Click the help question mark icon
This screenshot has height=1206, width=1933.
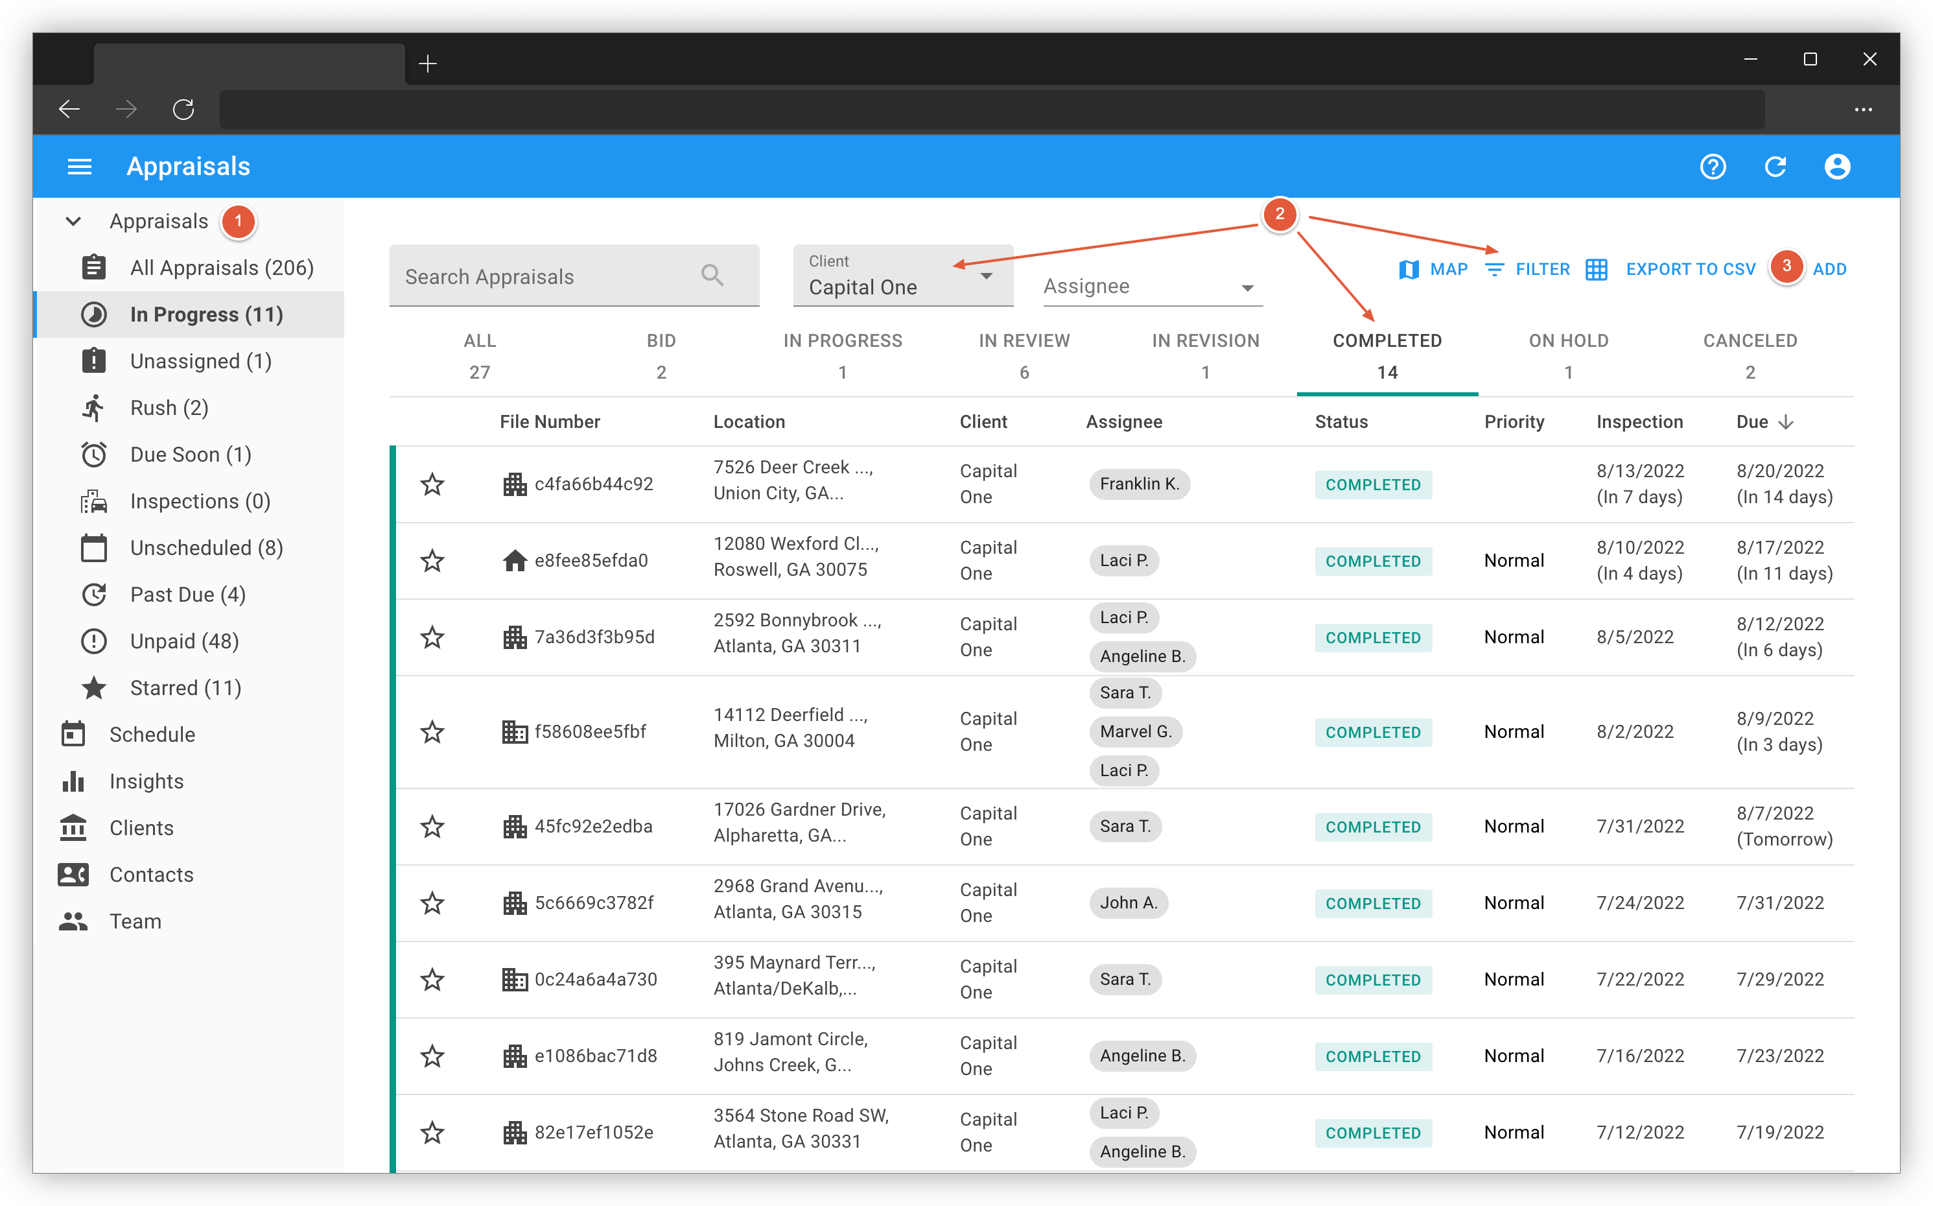click(x=1713, y=167)
